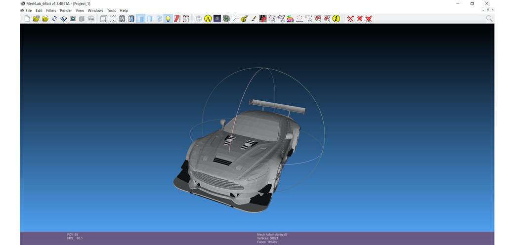Open the raster view icon beside layers
Screen dimensions: 514x245
point(91,19)
